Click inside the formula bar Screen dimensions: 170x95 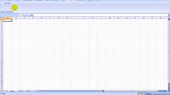pos(101,15)
